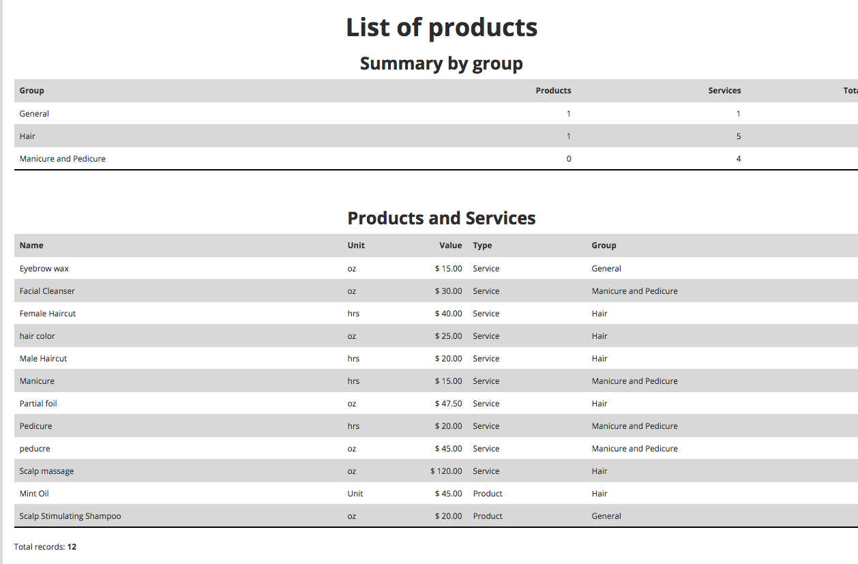The width and height of the screenshot is (858, 564).
Task: Select the 'Services' column header in summary
Action: [x=724, y=91]
